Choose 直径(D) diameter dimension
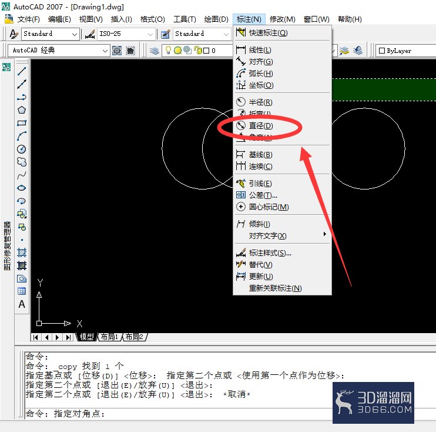This screenshot has height=432, width=436. point(282,125)
